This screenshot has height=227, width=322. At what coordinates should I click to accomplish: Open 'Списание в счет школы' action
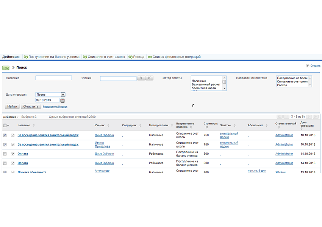tap(104, 57)
